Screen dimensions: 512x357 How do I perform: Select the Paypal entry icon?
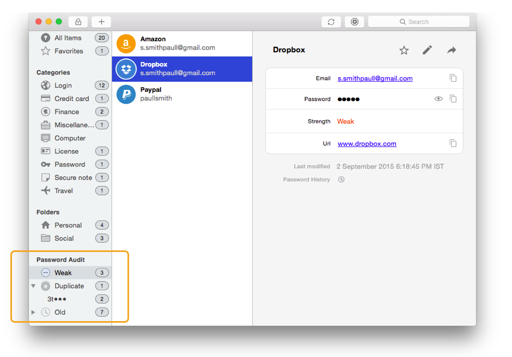point(126,94)
